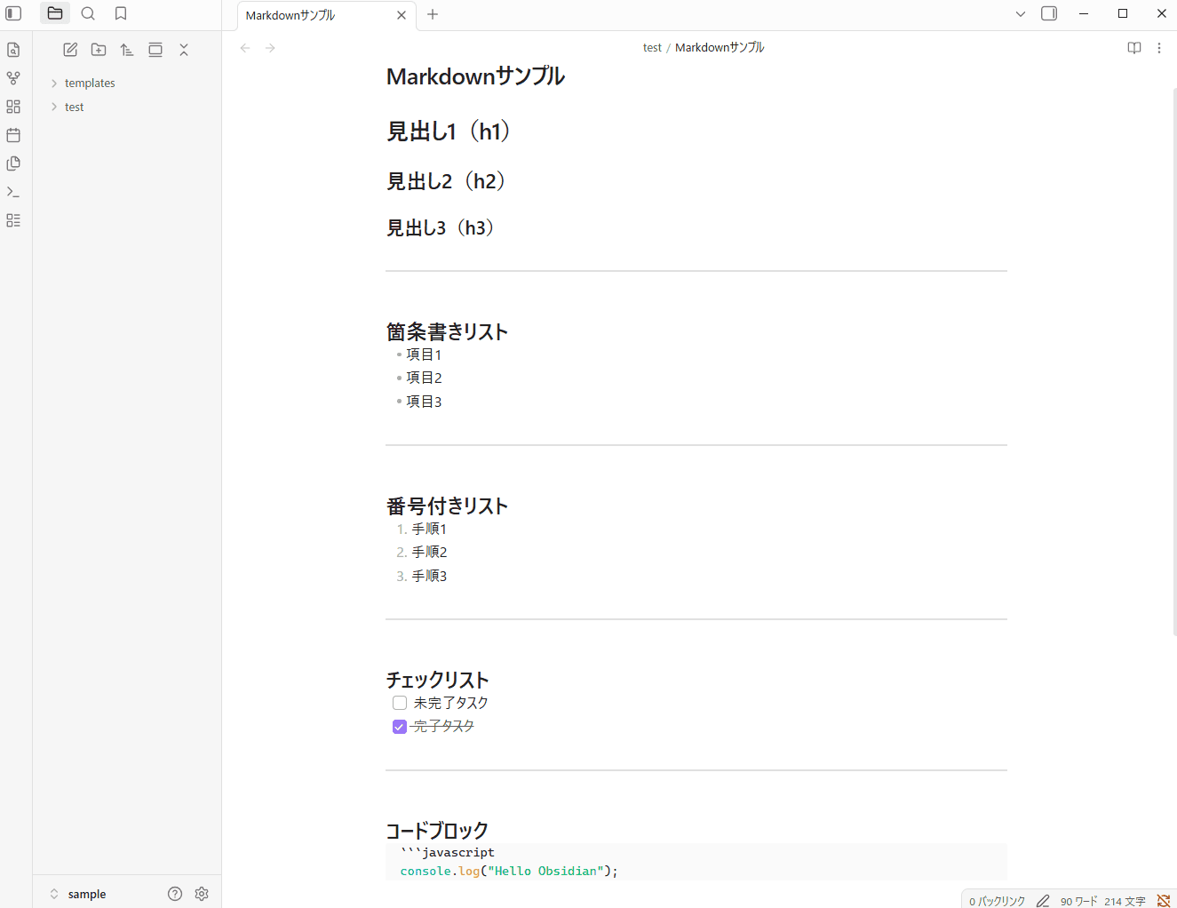The image size is (1177, 908).
Task: Open the tab list dropdown chevron
Action: (x=1020, y=14)
